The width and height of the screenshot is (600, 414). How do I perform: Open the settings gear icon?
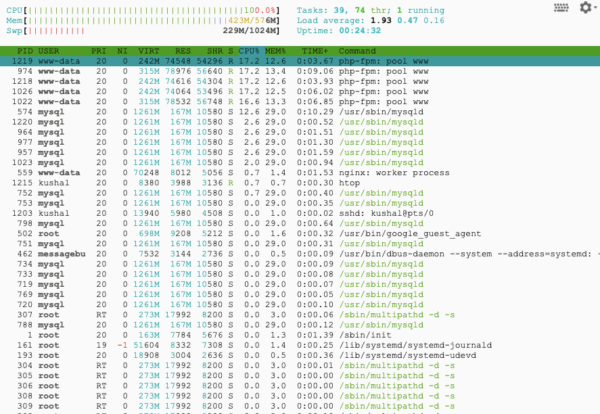pyautogui.click(x=586, y=7)
